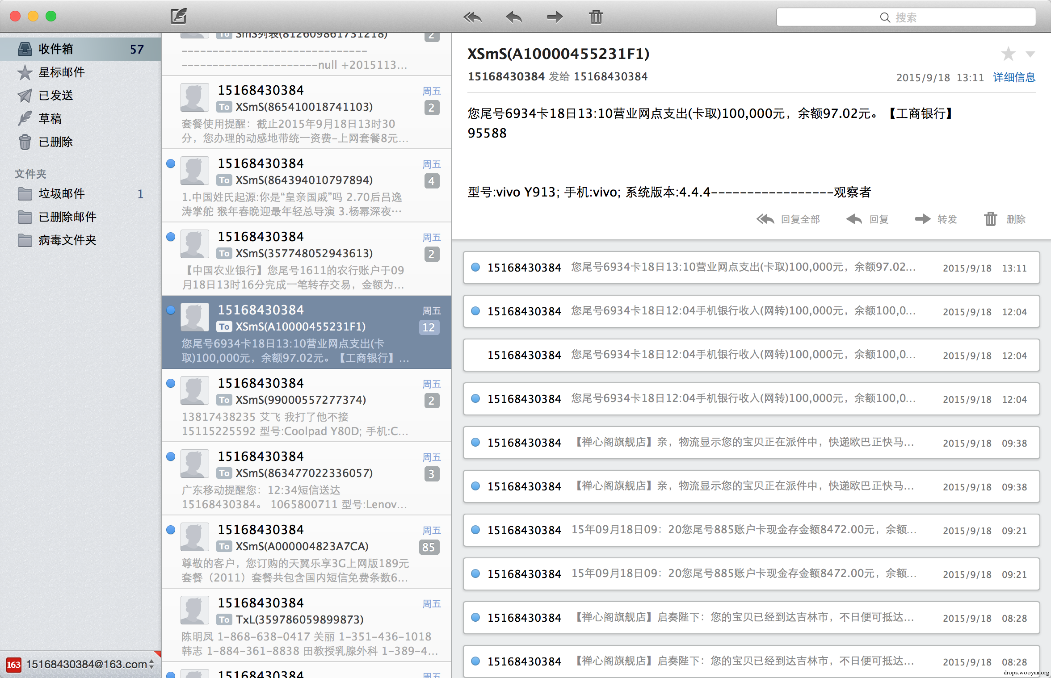The width and height of the screenshot is (1051, 678).
Task: Open the dropdown arrow next to the star
Action: (1030, 54)
